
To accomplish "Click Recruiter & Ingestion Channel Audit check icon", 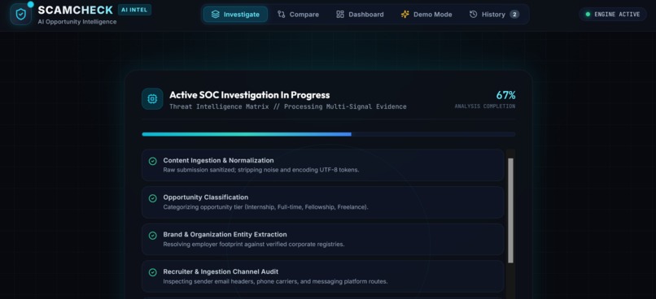I will (x=153, y=272).
